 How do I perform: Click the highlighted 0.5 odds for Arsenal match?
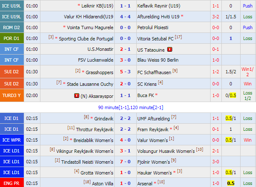point(231,183)
